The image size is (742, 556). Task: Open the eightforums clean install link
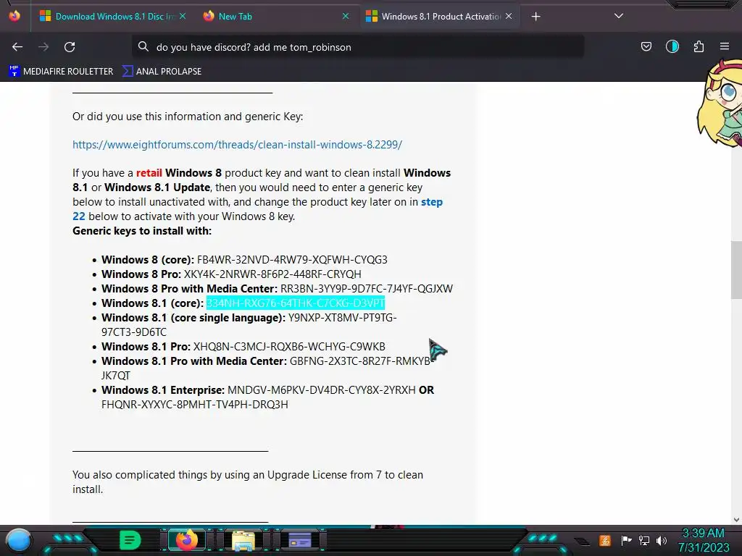point(237,145)
